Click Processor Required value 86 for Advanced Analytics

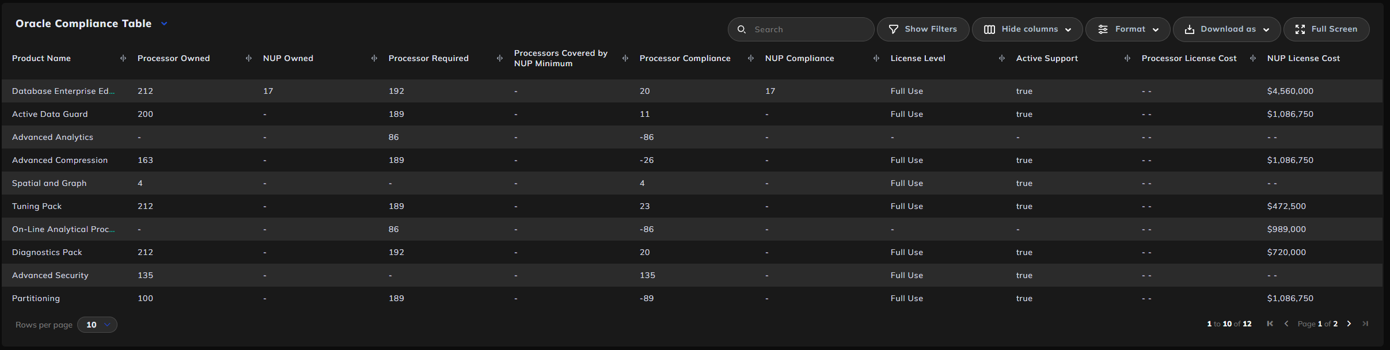click(394, 137)
